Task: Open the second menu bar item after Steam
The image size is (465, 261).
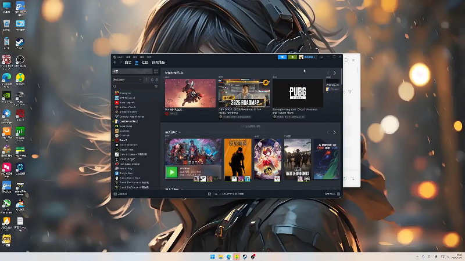Action: pos(135,57)
